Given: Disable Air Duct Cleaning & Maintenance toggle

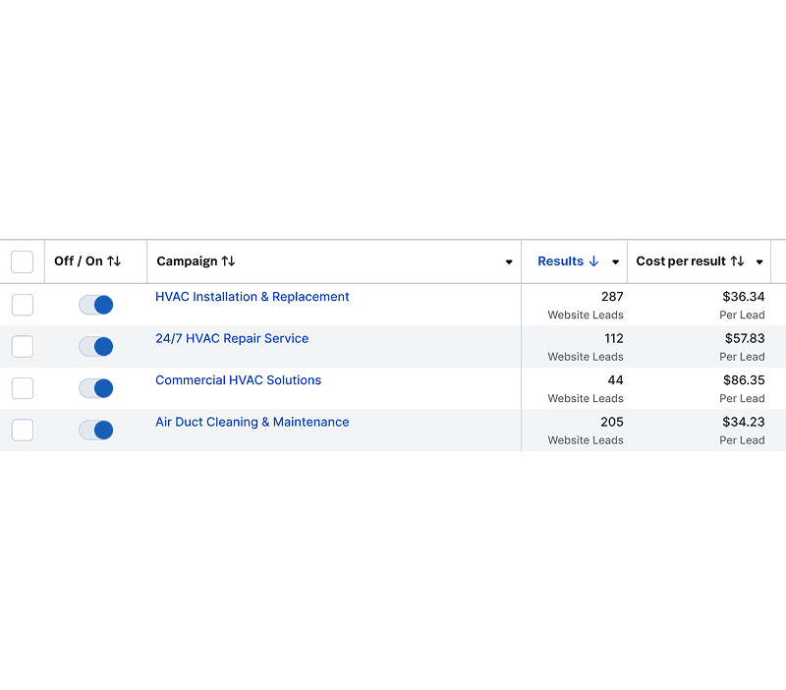Looking at the screenshot, I should [95, 430].
